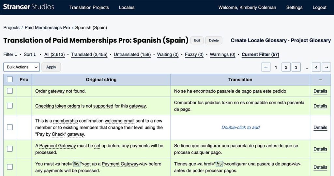Click the dash column header icon
334x176 pixels.
tap(320, 80)
